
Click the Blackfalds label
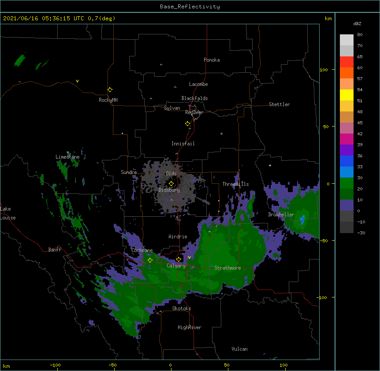click(x=194, y=98)
